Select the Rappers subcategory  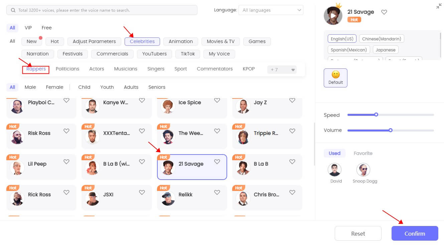click(36, 69)
